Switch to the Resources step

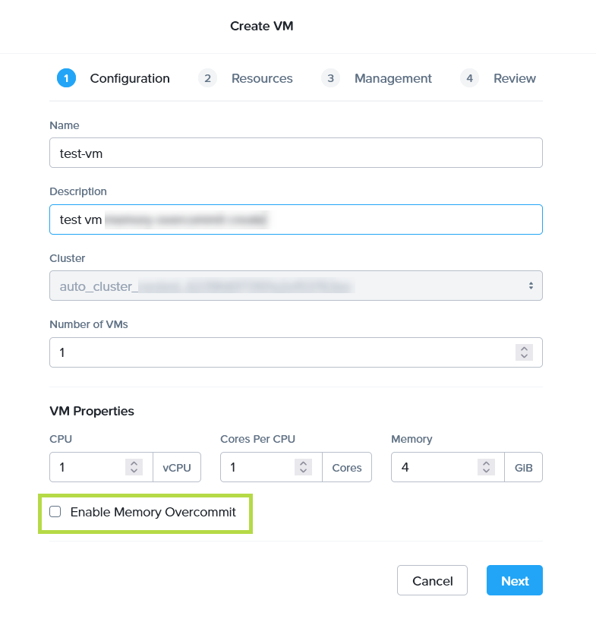click(x=262, y=78)
